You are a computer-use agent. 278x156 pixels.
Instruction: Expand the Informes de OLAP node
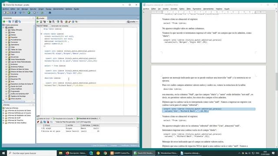[3, 118]
